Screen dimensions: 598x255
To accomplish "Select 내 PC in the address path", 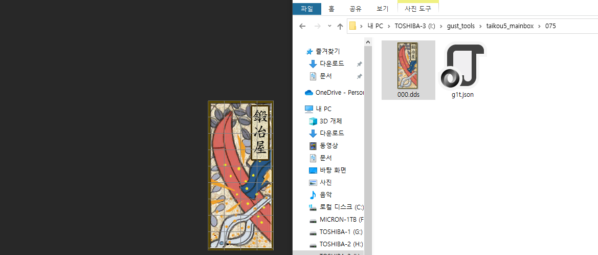I will (375, 26).
